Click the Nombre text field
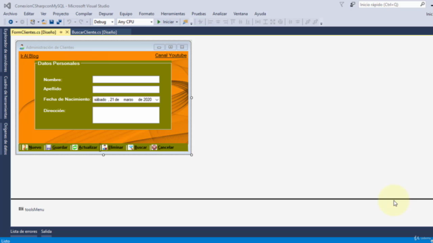 point(126,80)
